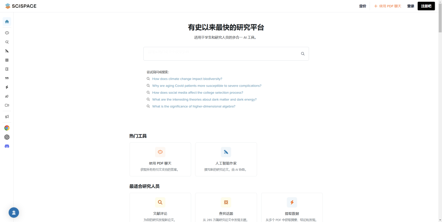Click description 撰写新的研究论文。由 AI 协助
This screenshot has width=442, height=222.
pos(226,170)
